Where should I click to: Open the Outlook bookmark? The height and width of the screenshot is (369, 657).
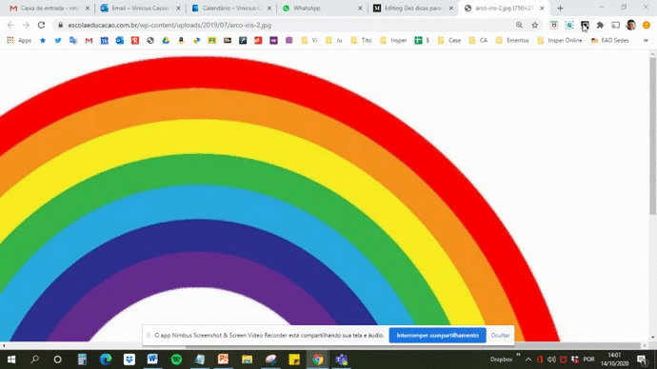120,41
